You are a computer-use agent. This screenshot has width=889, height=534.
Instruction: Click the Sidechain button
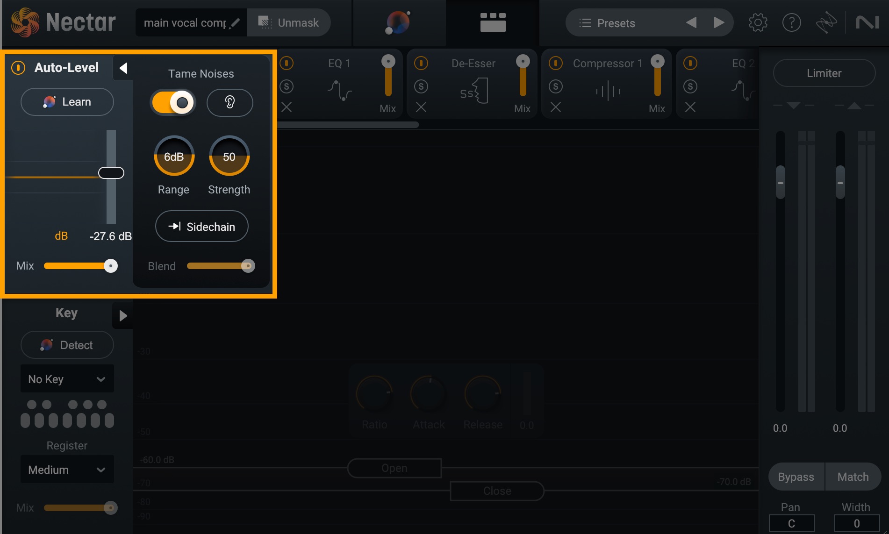click(201, 227)
